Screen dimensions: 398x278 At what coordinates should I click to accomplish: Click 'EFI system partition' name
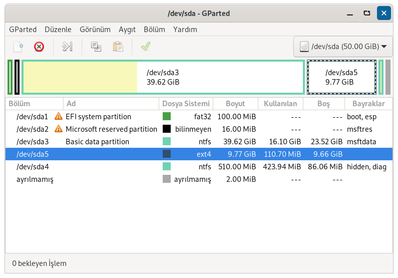[99, 117]
